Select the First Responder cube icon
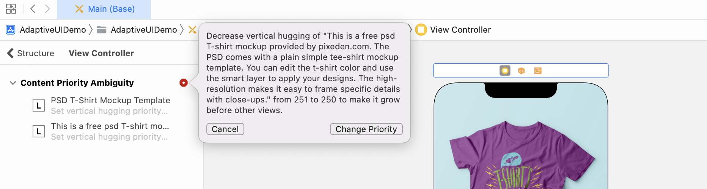 coord(522,71)
